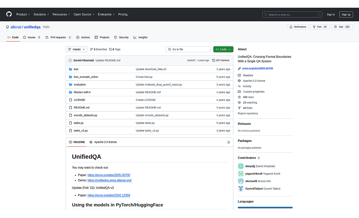Click the Notifications button
The image size is (359, 218).
pyautogui.click(x=298, y=27)
